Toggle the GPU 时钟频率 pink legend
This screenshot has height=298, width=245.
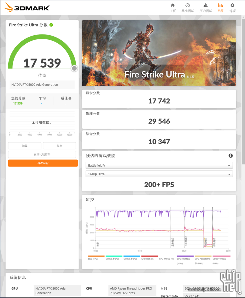point(221,260)
